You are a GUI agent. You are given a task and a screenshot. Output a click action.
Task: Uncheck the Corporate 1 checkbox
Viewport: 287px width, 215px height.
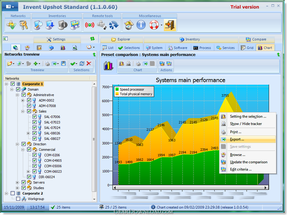(13, 84)
